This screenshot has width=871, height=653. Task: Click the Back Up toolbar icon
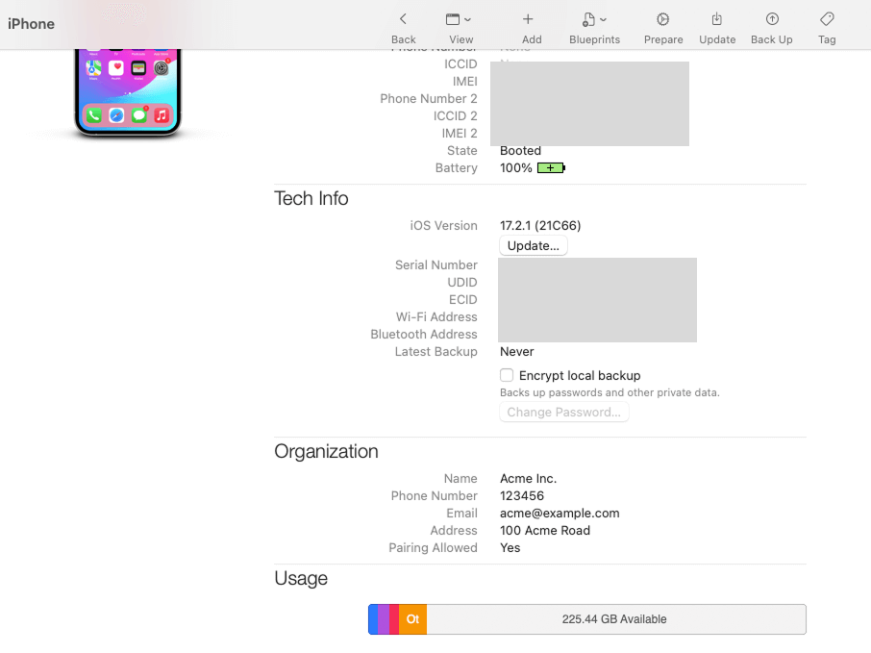pos(772,19)
